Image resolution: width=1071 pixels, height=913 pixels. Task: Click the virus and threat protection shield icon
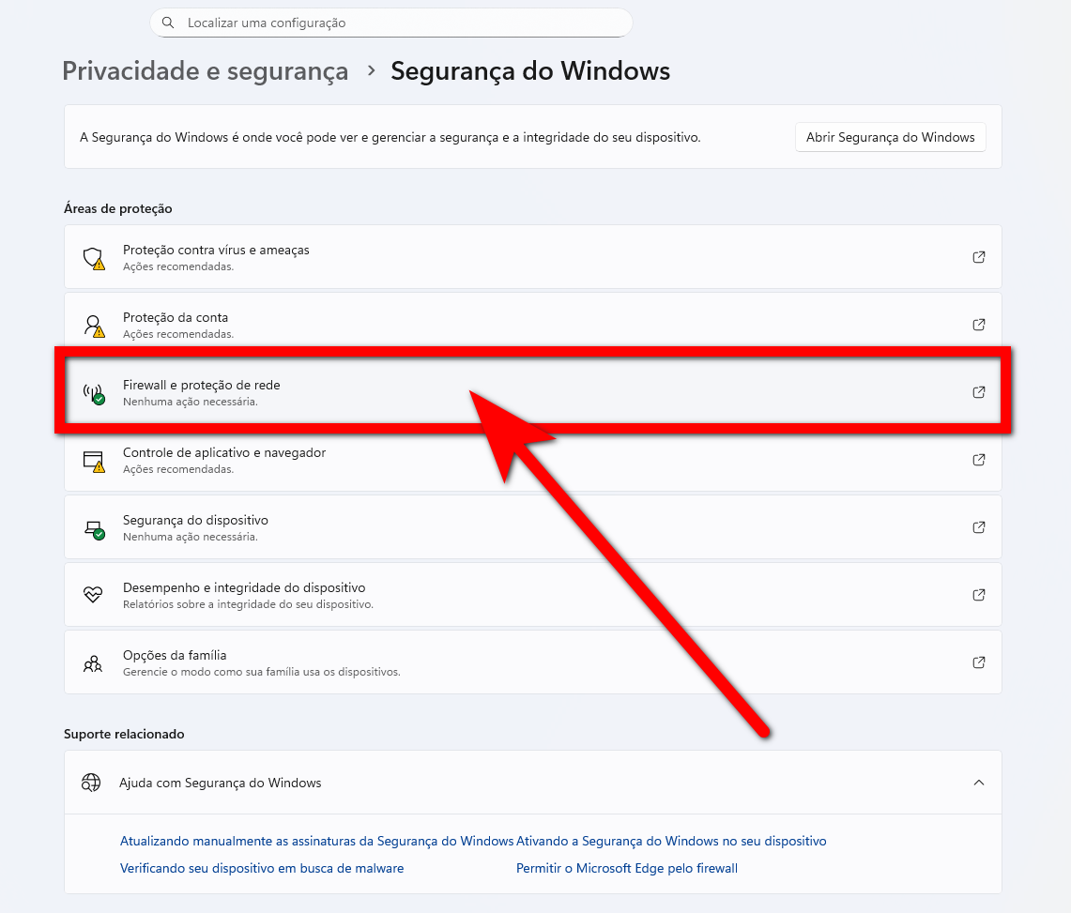click(x=92, y=257)
